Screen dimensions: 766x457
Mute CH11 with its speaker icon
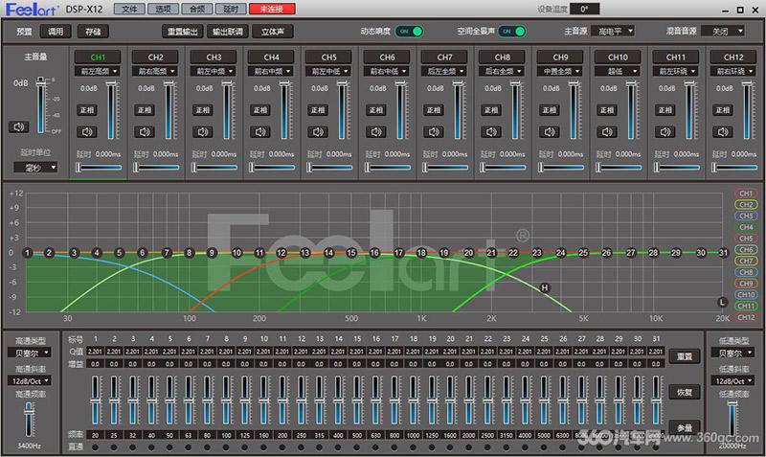pyautogui.click(x=665, y=132)
